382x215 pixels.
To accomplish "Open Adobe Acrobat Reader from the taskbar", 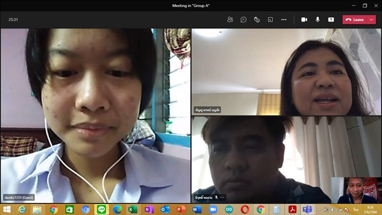I will (x=292, y=209).
